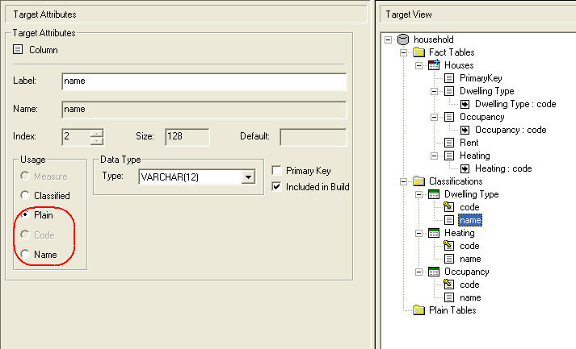This screenshot has width=576, height=349.
Task: Click code key icon under Dwelling Type classification
Action: [x=449, y=207]
